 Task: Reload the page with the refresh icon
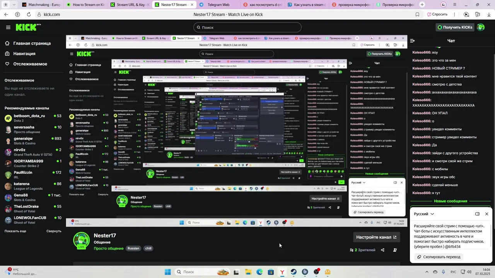point(29,14)
